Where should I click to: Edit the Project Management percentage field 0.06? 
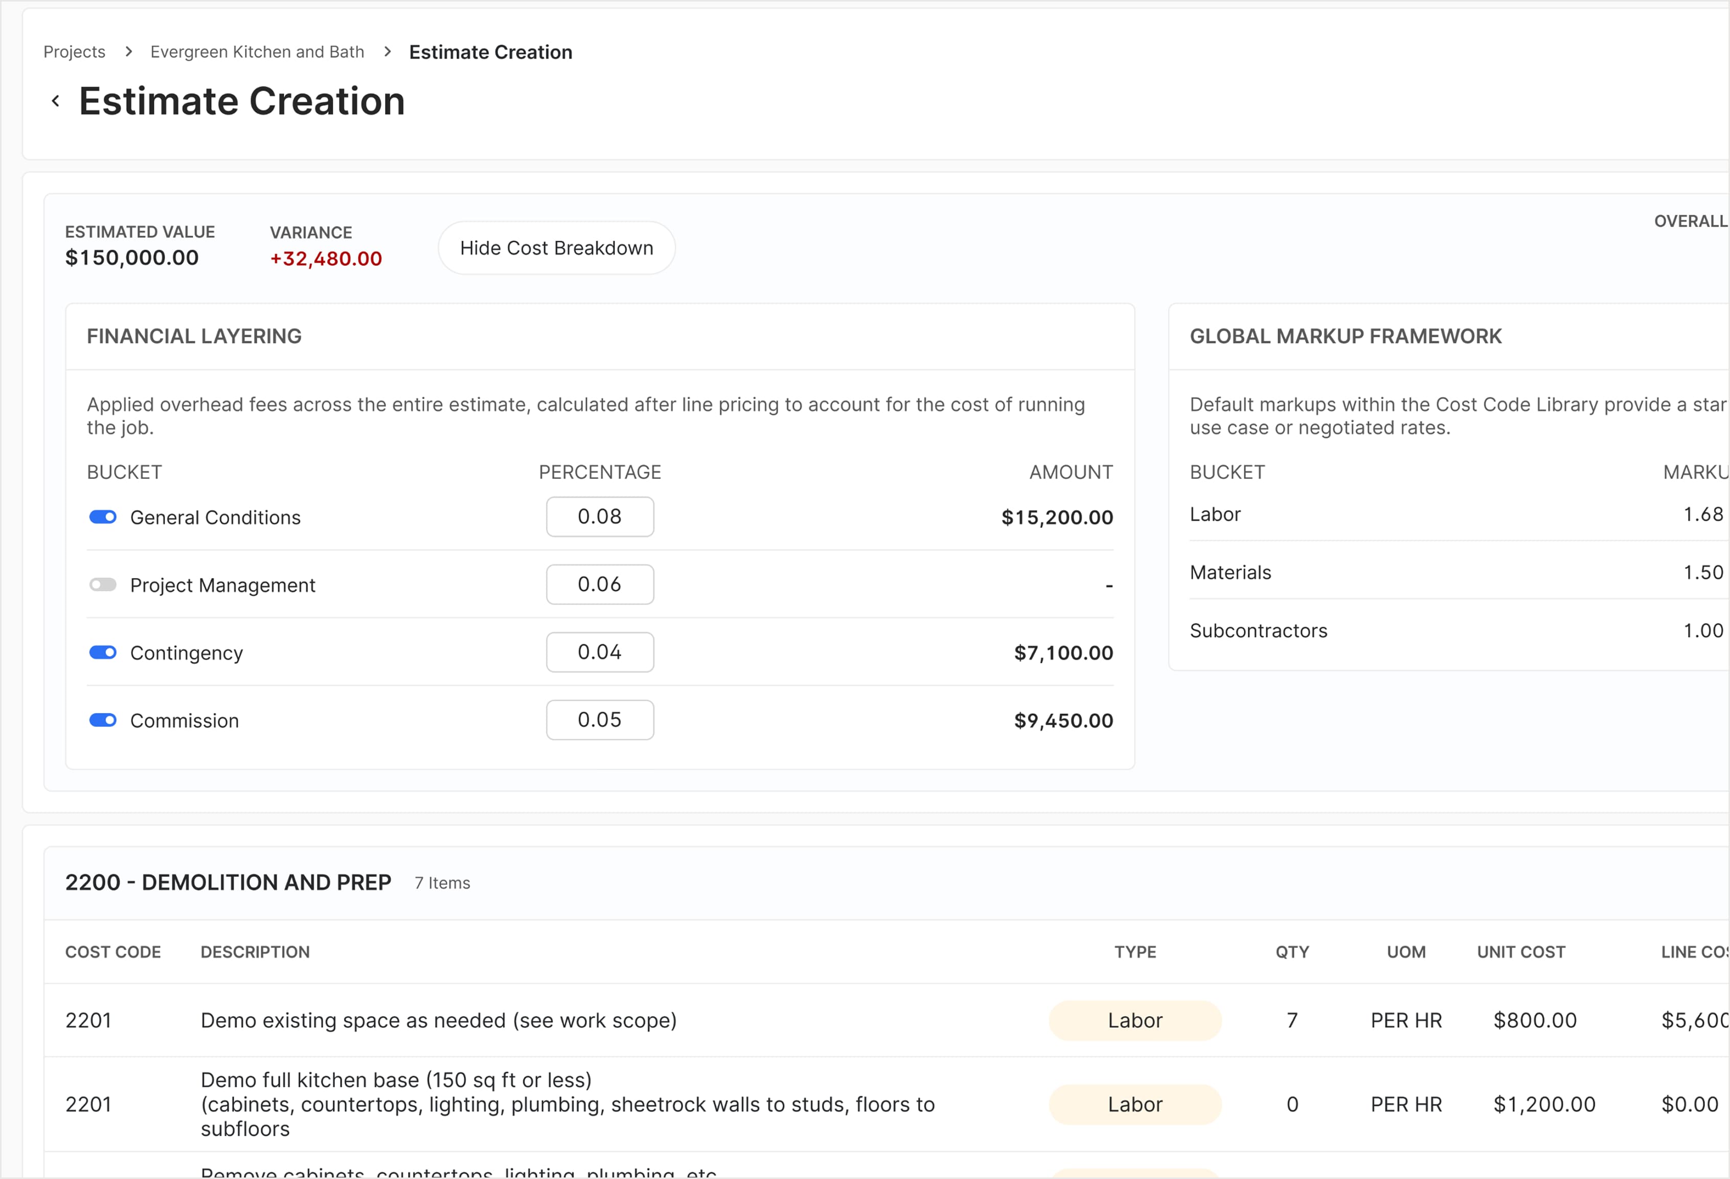click(600, 584)
